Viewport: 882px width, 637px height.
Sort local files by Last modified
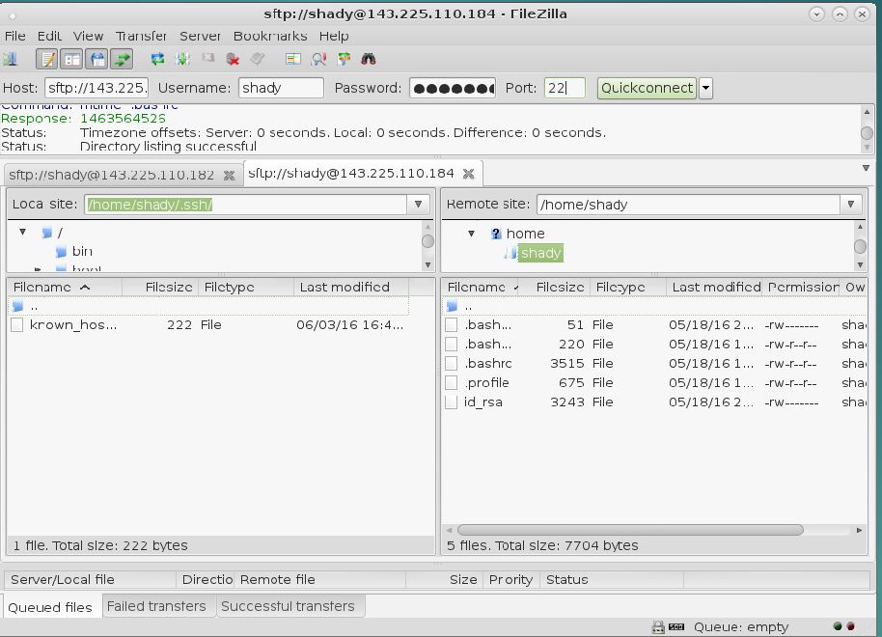tap(351, 287)
